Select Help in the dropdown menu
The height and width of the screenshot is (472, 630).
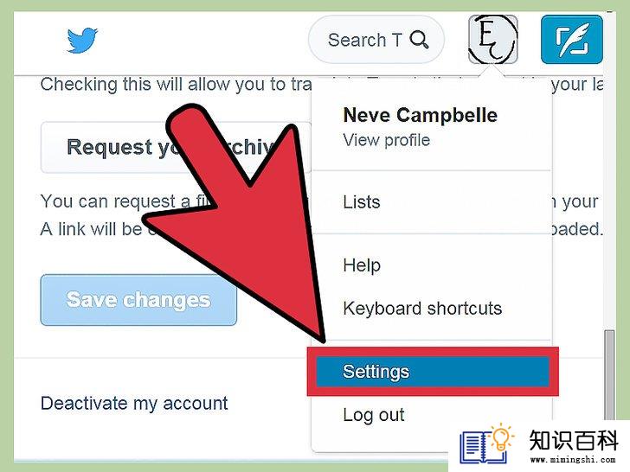[x=362, y=265]
